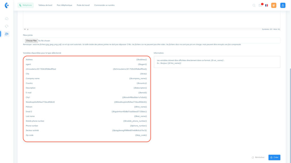
Task: Open the Parc téléphonique menu
Action: coord(64,5)
